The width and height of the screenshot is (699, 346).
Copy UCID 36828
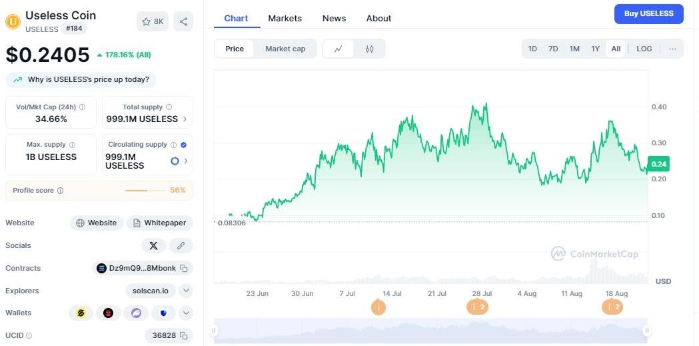click(183, 335)
